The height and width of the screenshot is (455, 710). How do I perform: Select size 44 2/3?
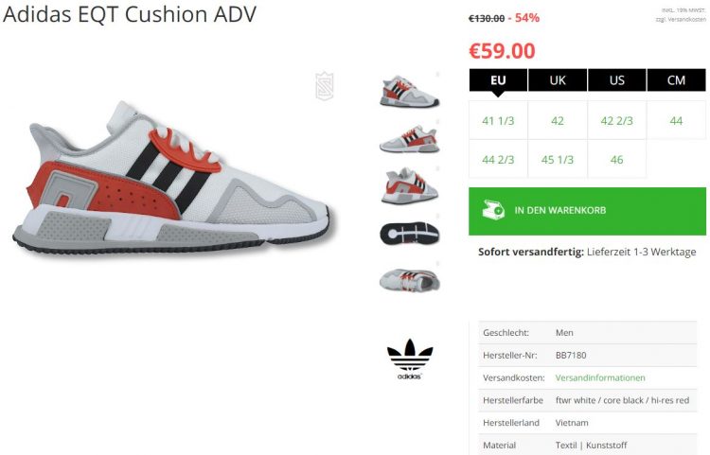click(x=498, y=159)
